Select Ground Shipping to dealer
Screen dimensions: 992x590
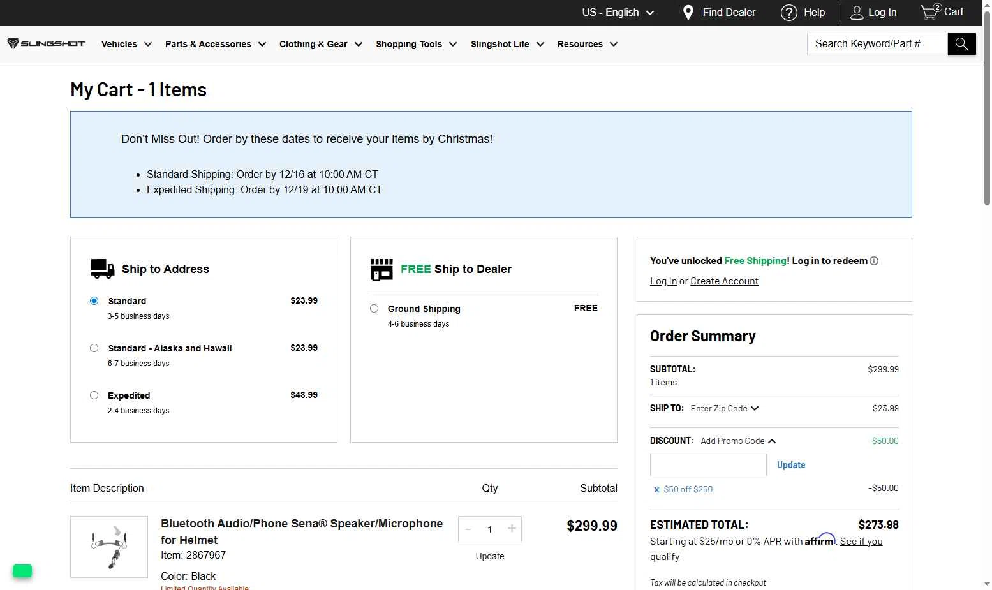pos(374,308)
